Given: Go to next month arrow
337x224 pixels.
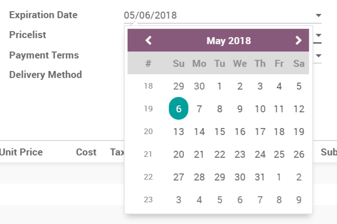Looking at the screenshot, I should tap(298, 40).
